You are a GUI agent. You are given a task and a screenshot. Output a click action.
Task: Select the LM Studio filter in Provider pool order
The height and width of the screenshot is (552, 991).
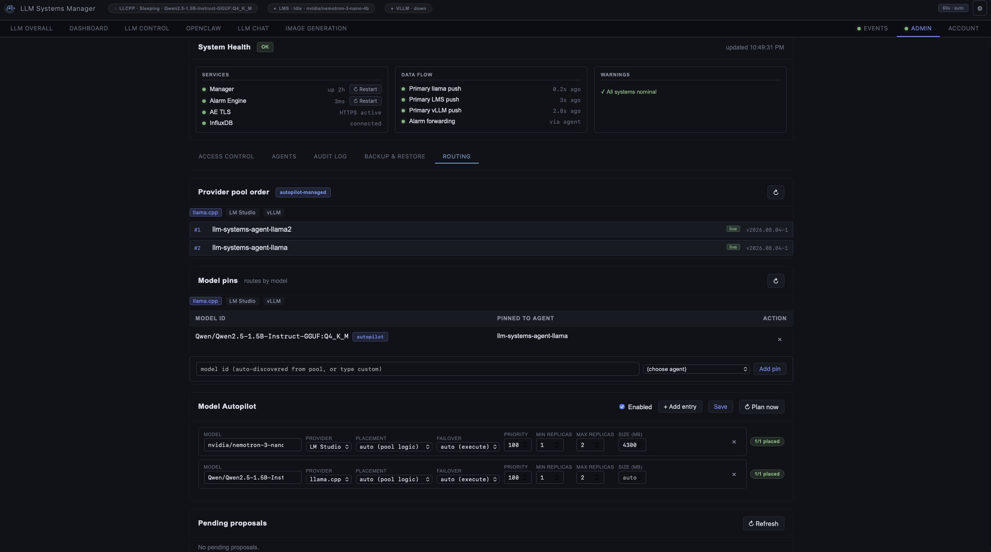click(242, 213)
